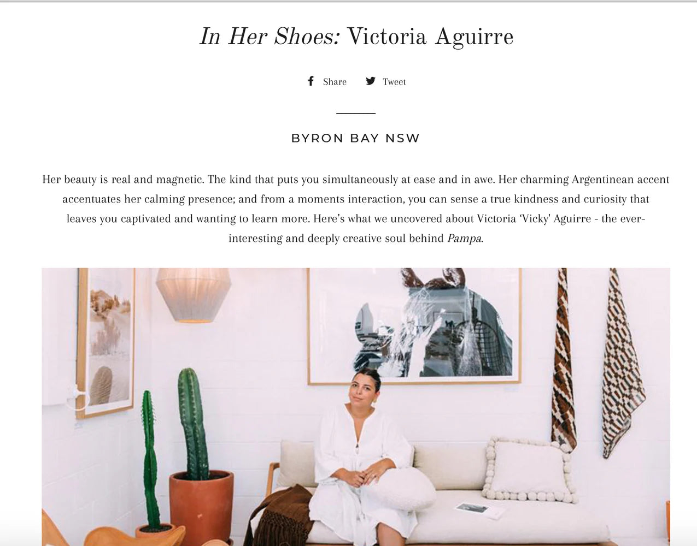
Task: Click the right hanging patterned textile
Action: coord(622,363)
